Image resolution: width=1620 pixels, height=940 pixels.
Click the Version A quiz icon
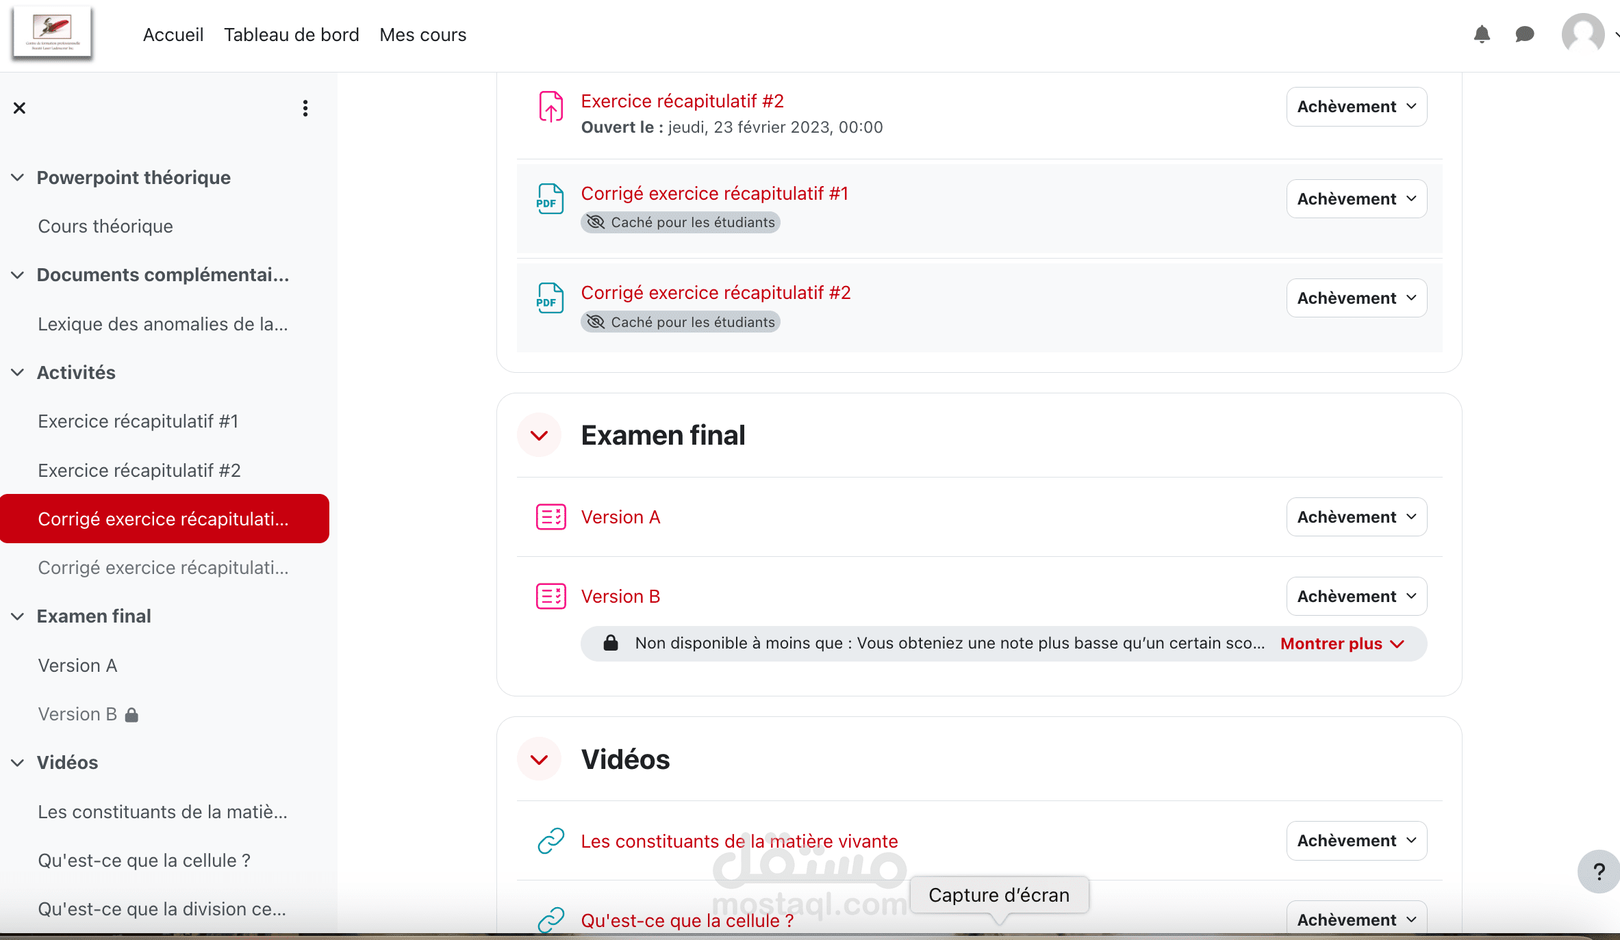point(550,517)
